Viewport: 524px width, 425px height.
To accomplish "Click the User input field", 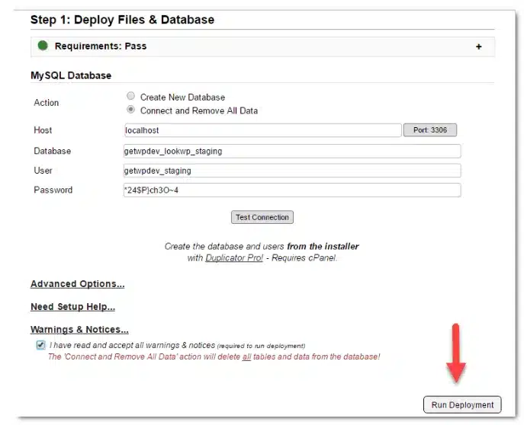I will point(292,171).
